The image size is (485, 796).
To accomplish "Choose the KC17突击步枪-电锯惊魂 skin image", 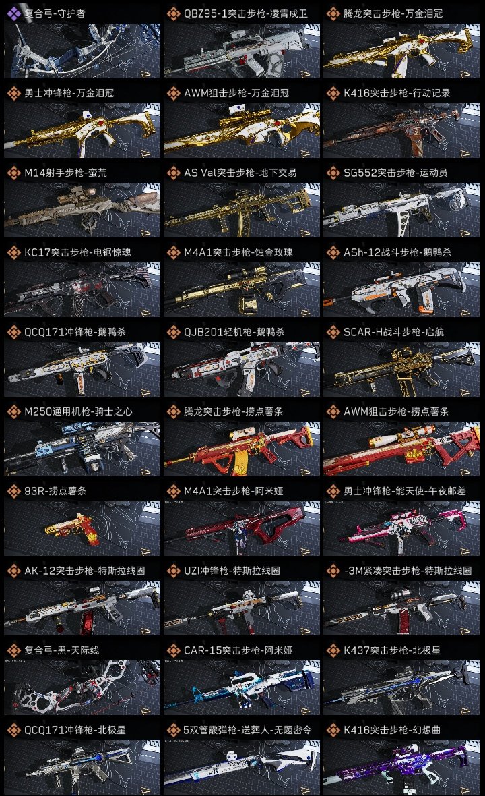I will (x=82, y=290).
